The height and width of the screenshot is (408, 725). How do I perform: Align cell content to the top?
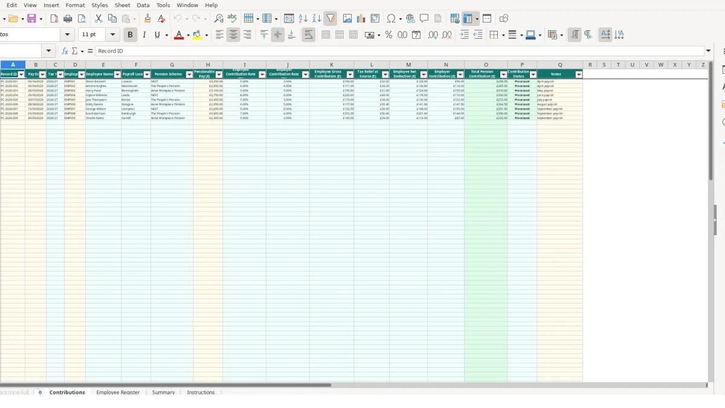tap(264, 35)
